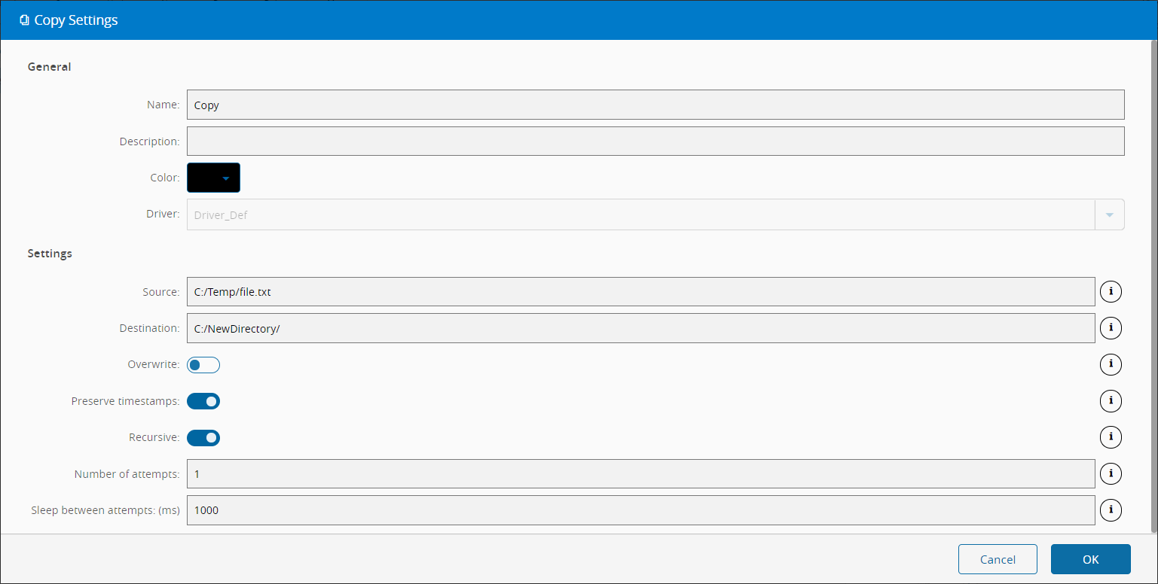Turn off the Recursive toggle
Viewport: 1158px width, 584px height.
pos(203,437)
